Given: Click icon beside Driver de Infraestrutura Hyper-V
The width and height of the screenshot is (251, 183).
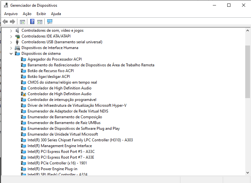Looking at the screenshot, I should coord(23,105).
